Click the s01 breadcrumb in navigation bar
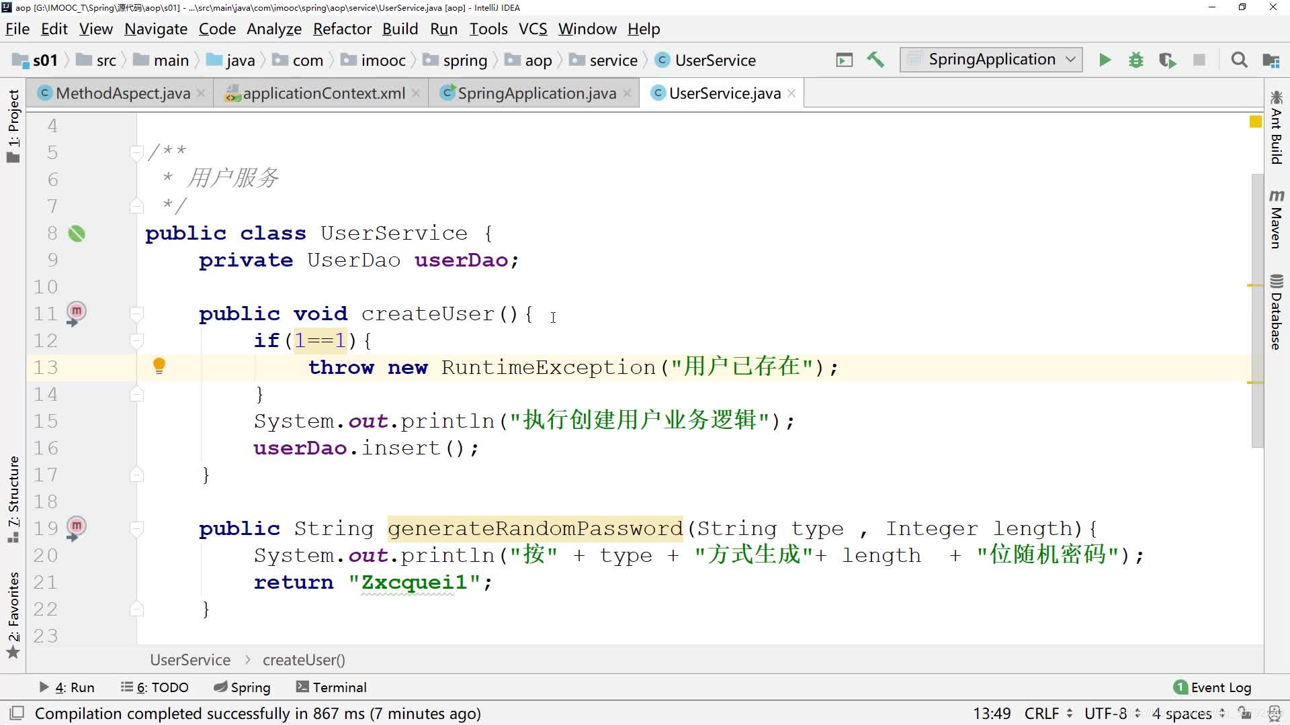This screenshot has width=1290, height=725. pyautogui.click(x=36, y=60)
